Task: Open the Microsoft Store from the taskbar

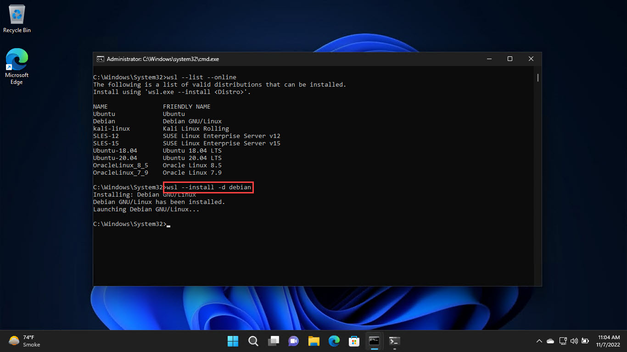Action: point(354,341)
